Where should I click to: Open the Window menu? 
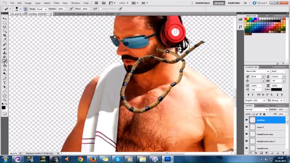76,3
